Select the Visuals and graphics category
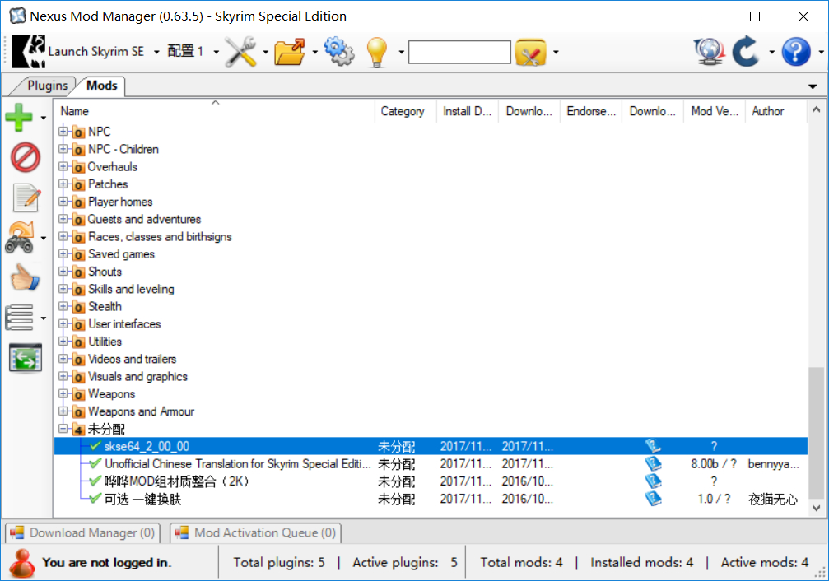Image resolution: width=829 pixels, height=581 pixels. (x=137, y=376)
